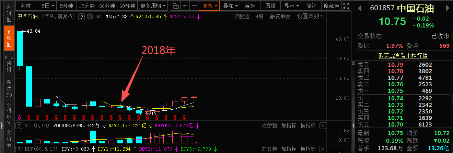Toggle 简约 simple display mode
Screen dimensions: 453x153
(x=312, y=6)
